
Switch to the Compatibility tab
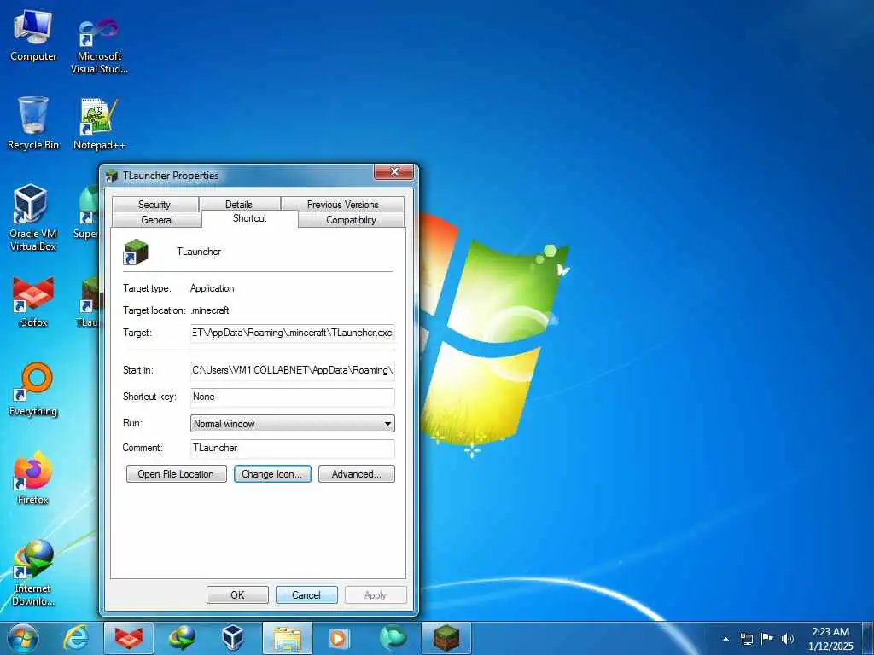pos(351,220)
